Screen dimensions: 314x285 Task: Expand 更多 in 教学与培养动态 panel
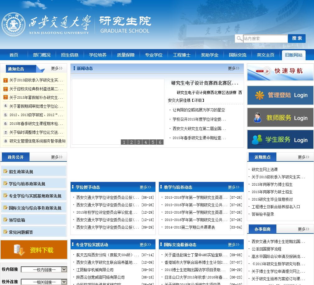233,187
